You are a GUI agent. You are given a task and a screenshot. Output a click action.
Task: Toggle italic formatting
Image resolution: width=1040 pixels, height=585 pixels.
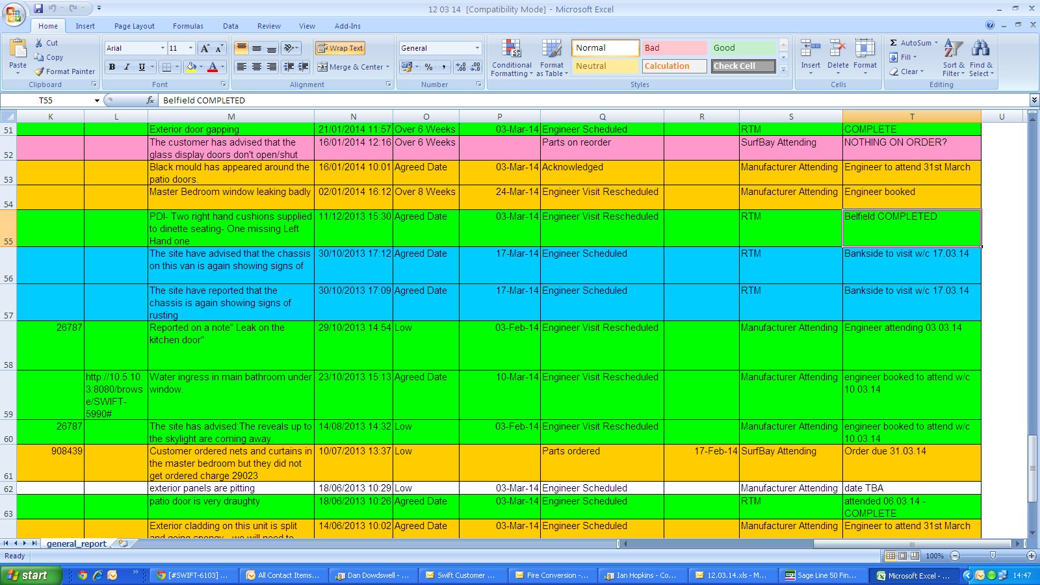pyautogui.click(x=127, y=67)
